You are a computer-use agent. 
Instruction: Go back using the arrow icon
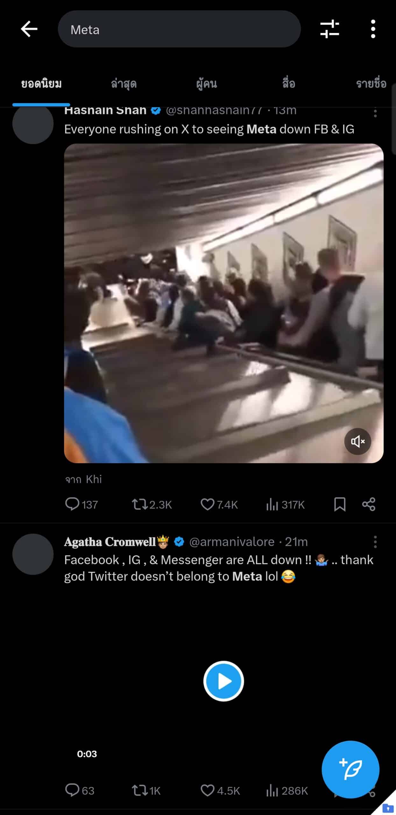click(x=29, y=29)
